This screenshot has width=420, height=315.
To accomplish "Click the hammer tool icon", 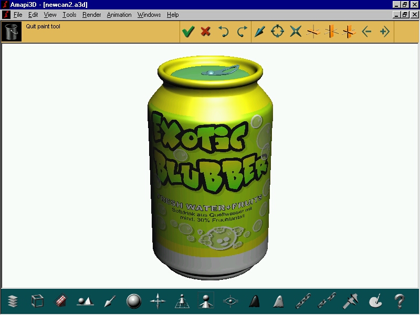I will click(351, 301).
